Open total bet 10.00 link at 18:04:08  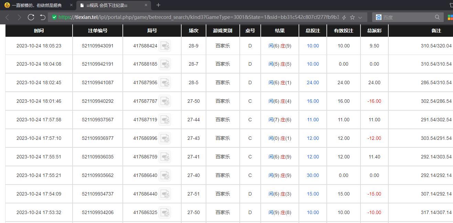[x=313, y=64]
